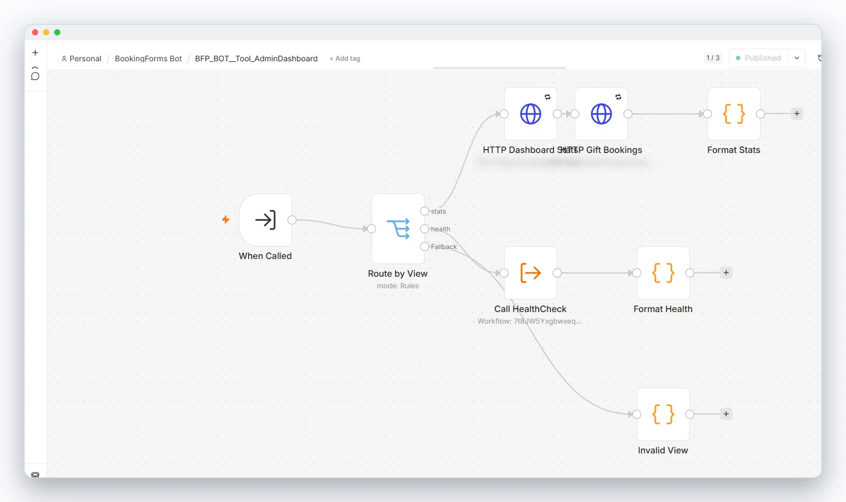Open the Route by View switch node

pyautogui.click(x=398, y=229)
